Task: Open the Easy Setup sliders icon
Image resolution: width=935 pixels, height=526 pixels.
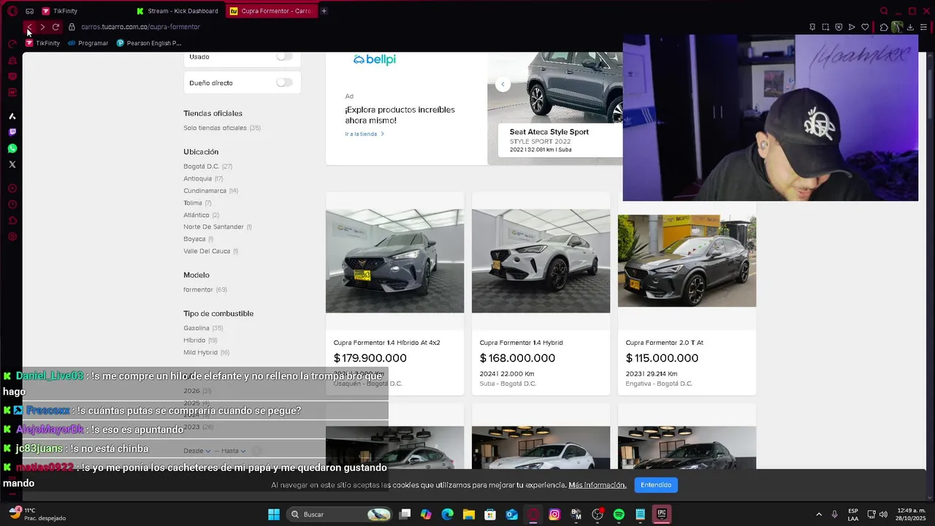Action: point(923,27)
